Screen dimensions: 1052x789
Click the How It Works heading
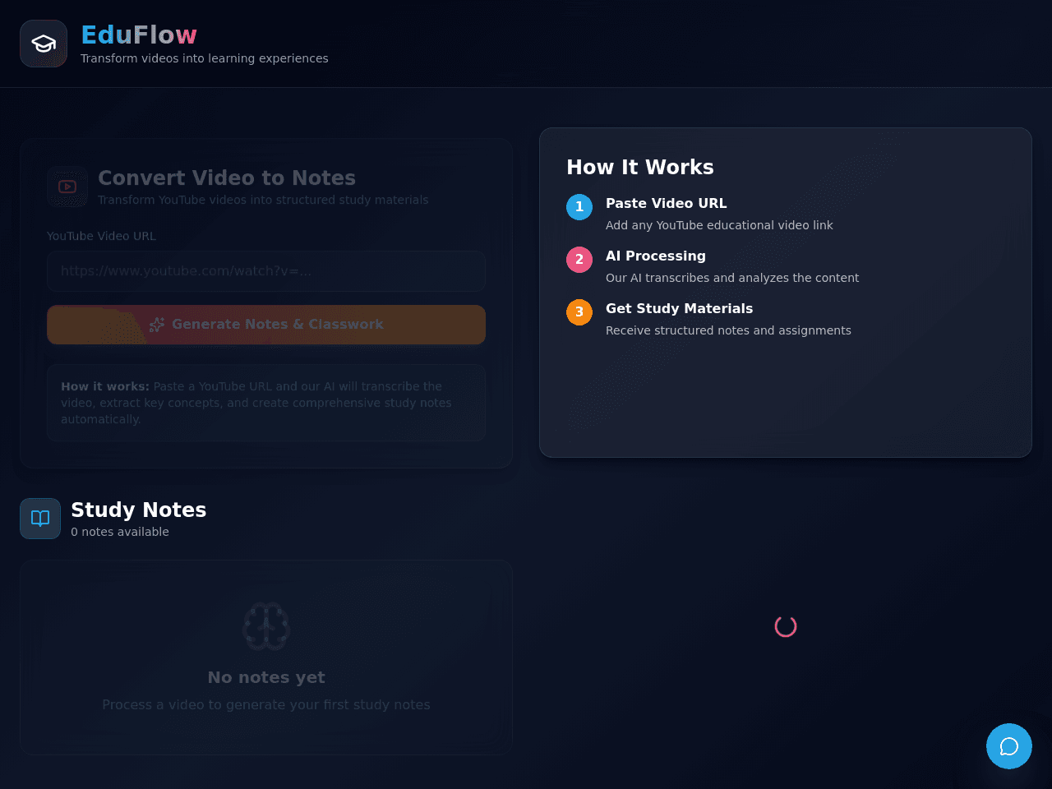(640, 167)
